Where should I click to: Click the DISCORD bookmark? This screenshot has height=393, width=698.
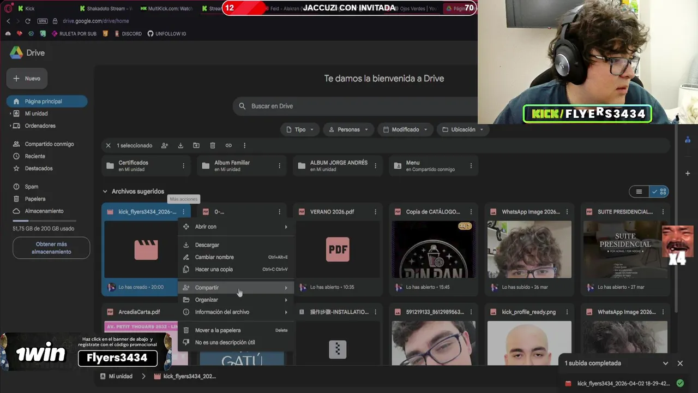[x=128, y=34]
